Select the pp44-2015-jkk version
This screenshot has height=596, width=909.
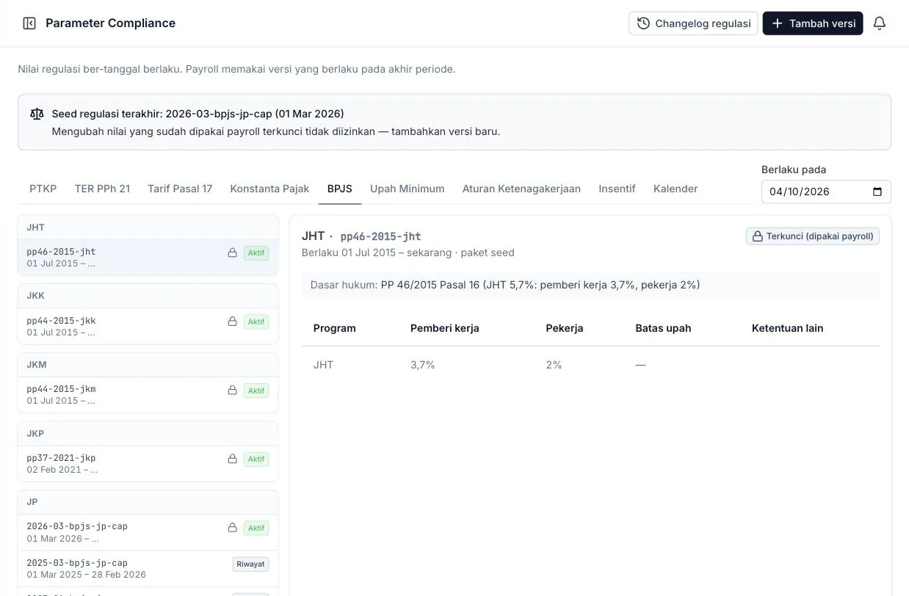point(148,327)
